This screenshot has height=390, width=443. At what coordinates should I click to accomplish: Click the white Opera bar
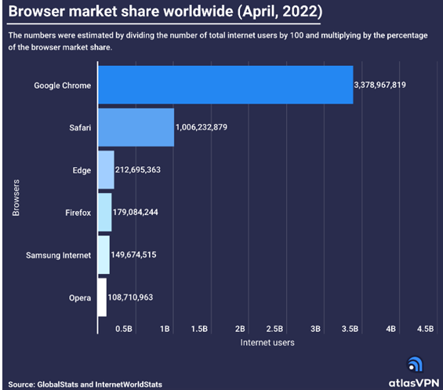102,297
